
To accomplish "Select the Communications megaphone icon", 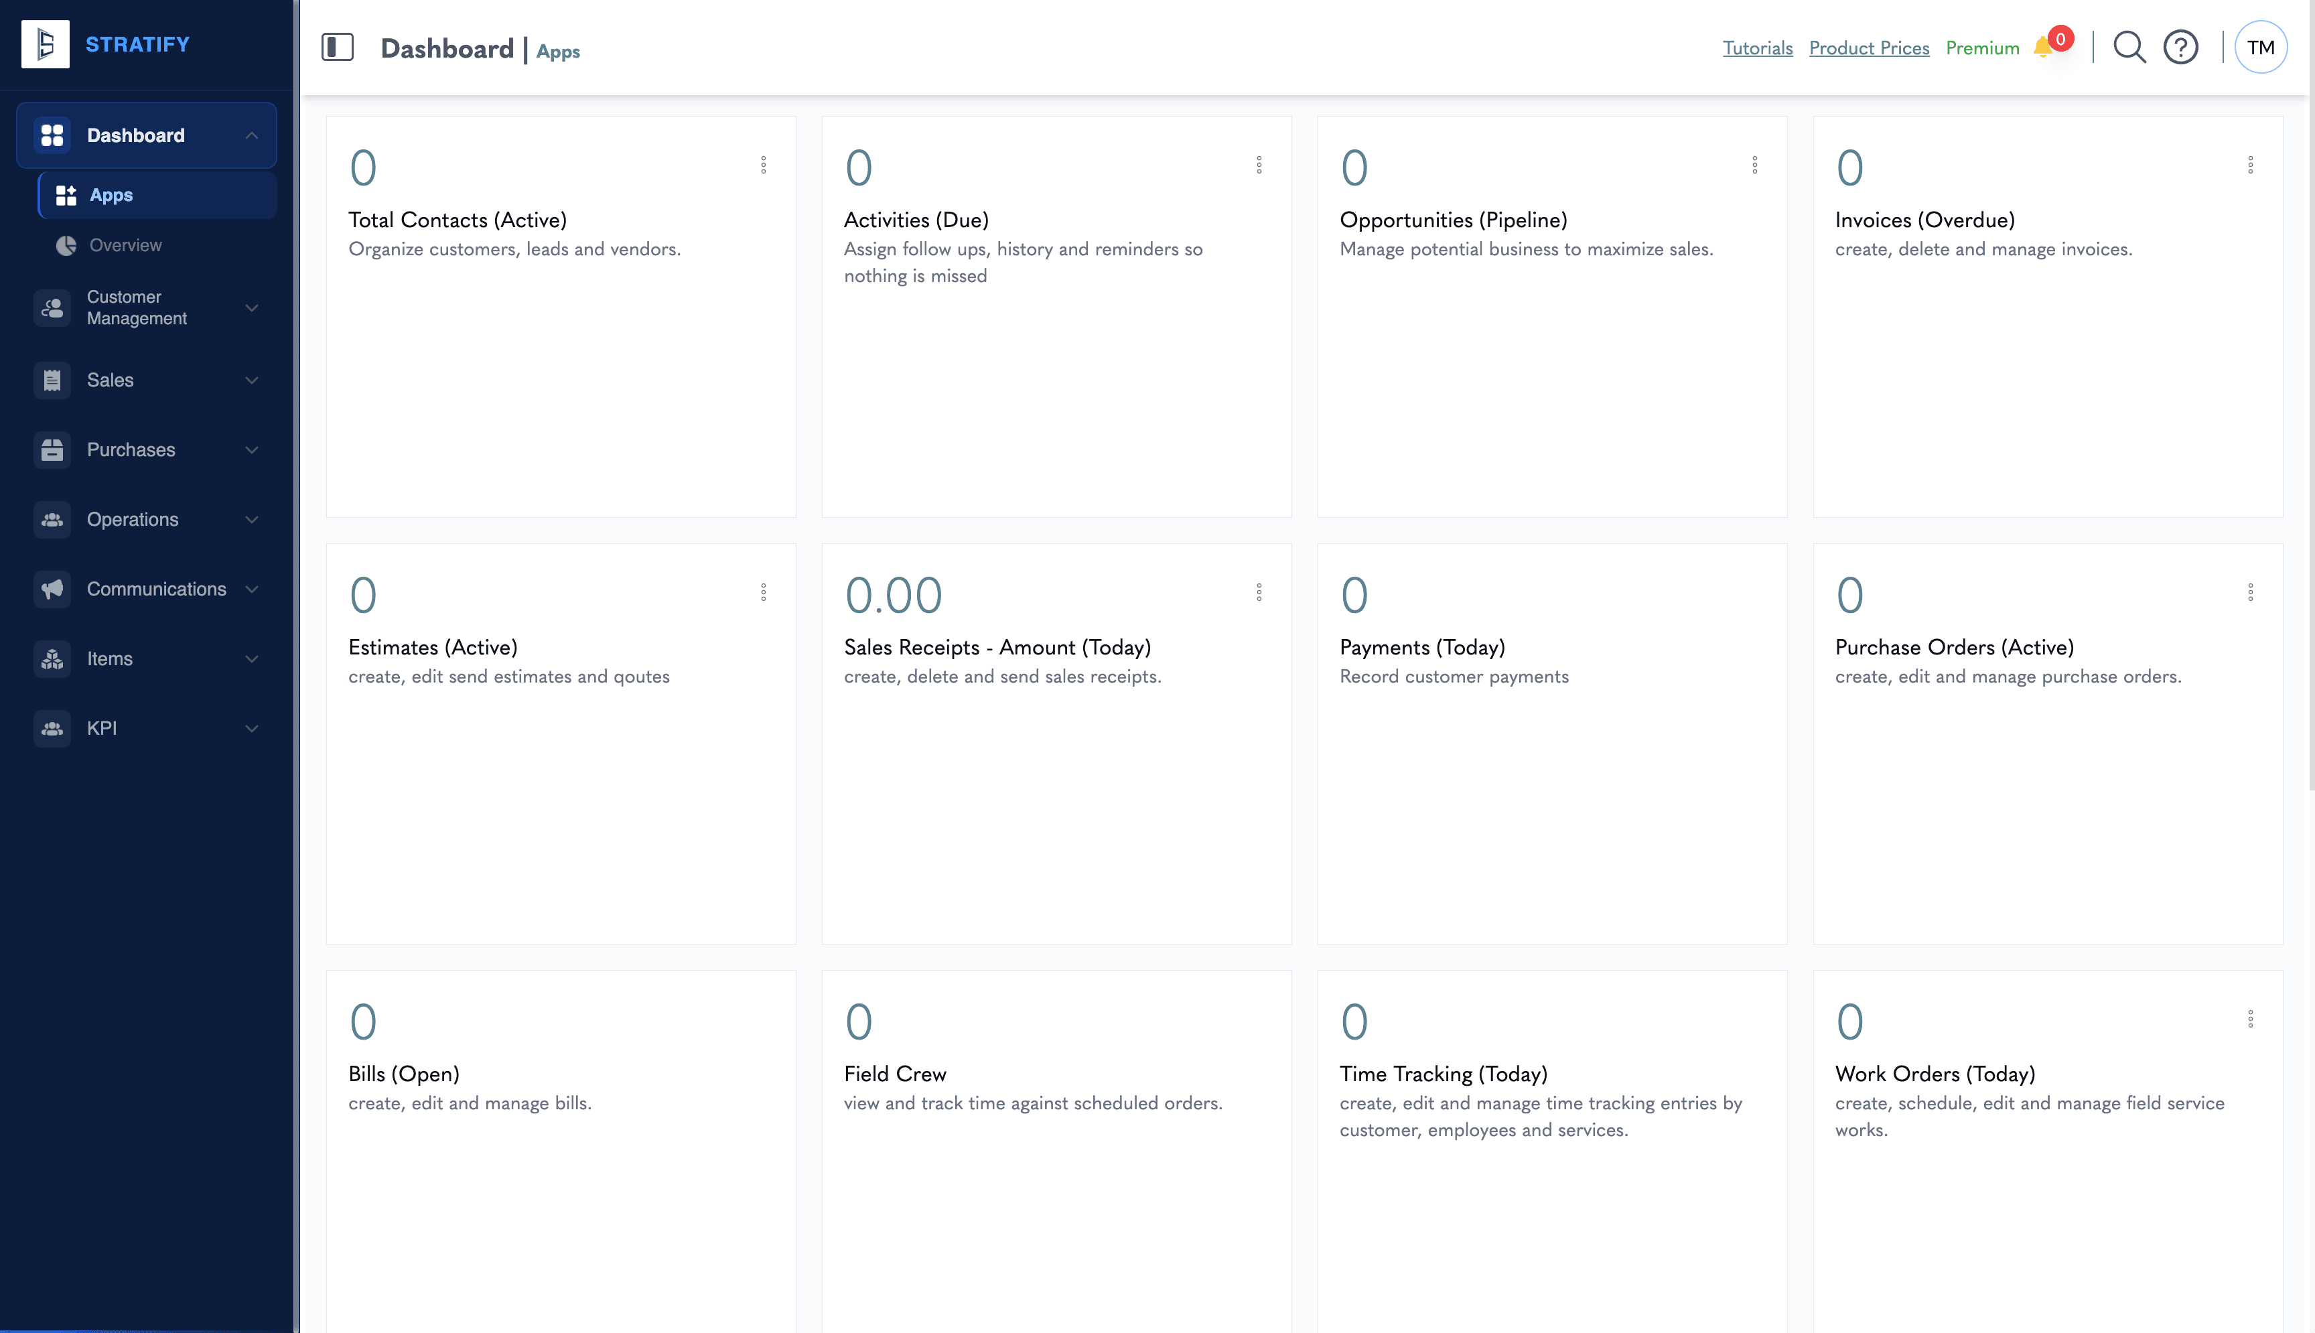I will (52, 589).
